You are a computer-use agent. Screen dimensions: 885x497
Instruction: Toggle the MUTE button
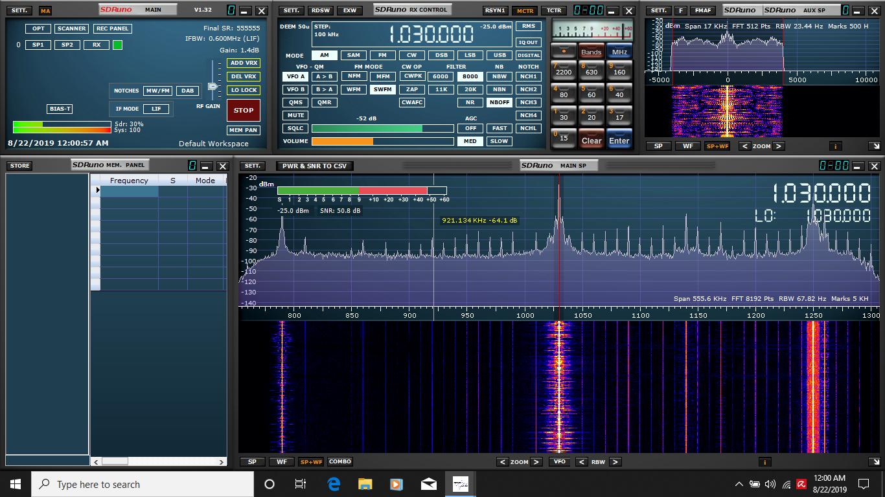(296, 115)
